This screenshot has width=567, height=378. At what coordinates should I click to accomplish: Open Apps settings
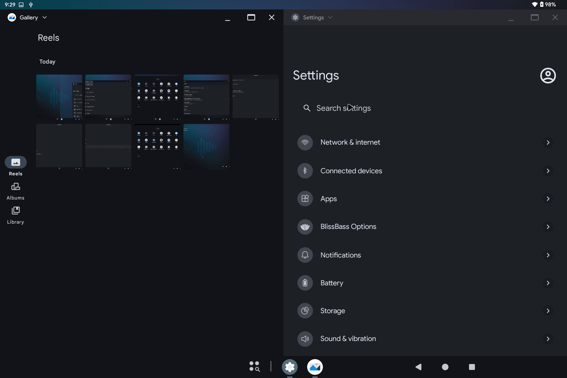(x=328, y=199)
